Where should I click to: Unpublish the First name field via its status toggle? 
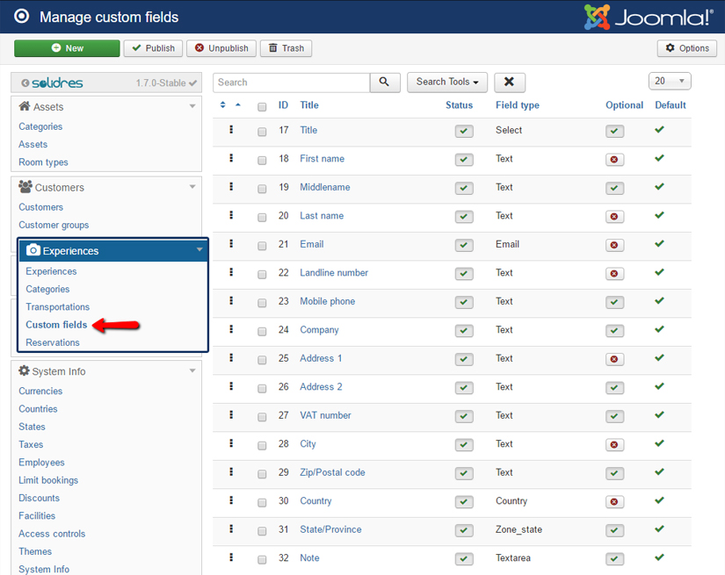[463, 160]
